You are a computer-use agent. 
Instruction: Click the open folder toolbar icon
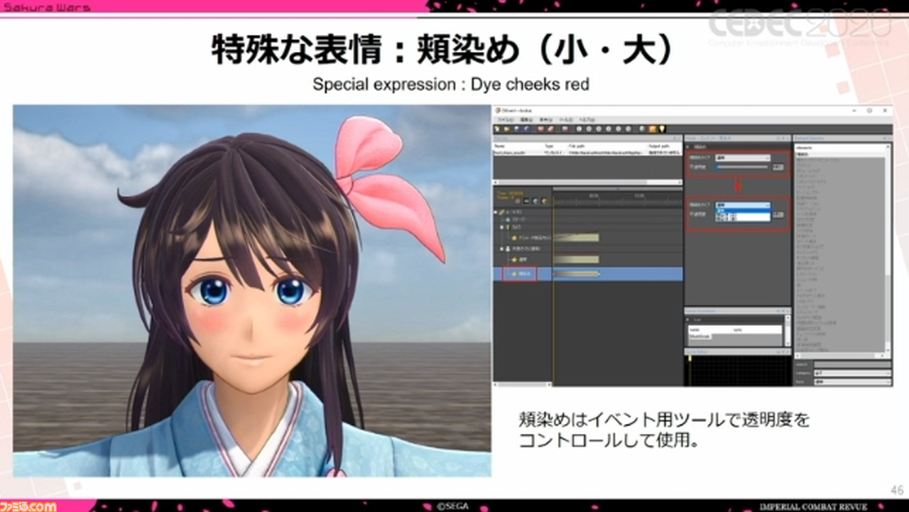pyautogui.click(x=507, y=129)
